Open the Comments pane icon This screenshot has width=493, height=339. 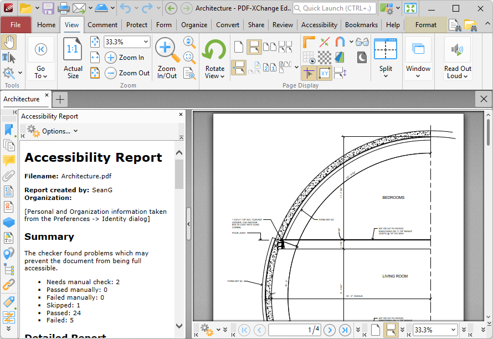pos(9,160)
